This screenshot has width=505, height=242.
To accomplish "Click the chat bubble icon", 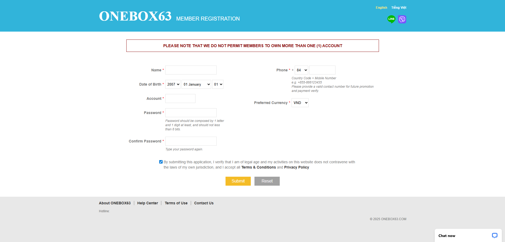I will 494,235.
